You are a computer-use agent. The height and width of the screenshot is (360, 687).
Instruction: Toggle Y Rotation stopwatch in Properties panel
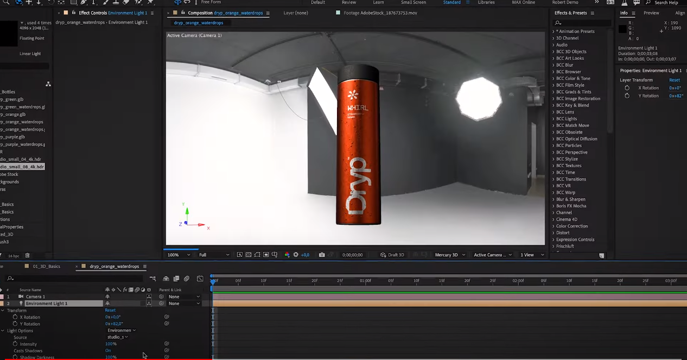(627, 96)
